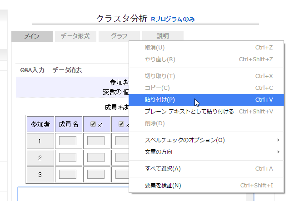Open 要素を検証(N) from context menu
The image size is (289, 201).
pyautogui.click(x=206, y=186)
